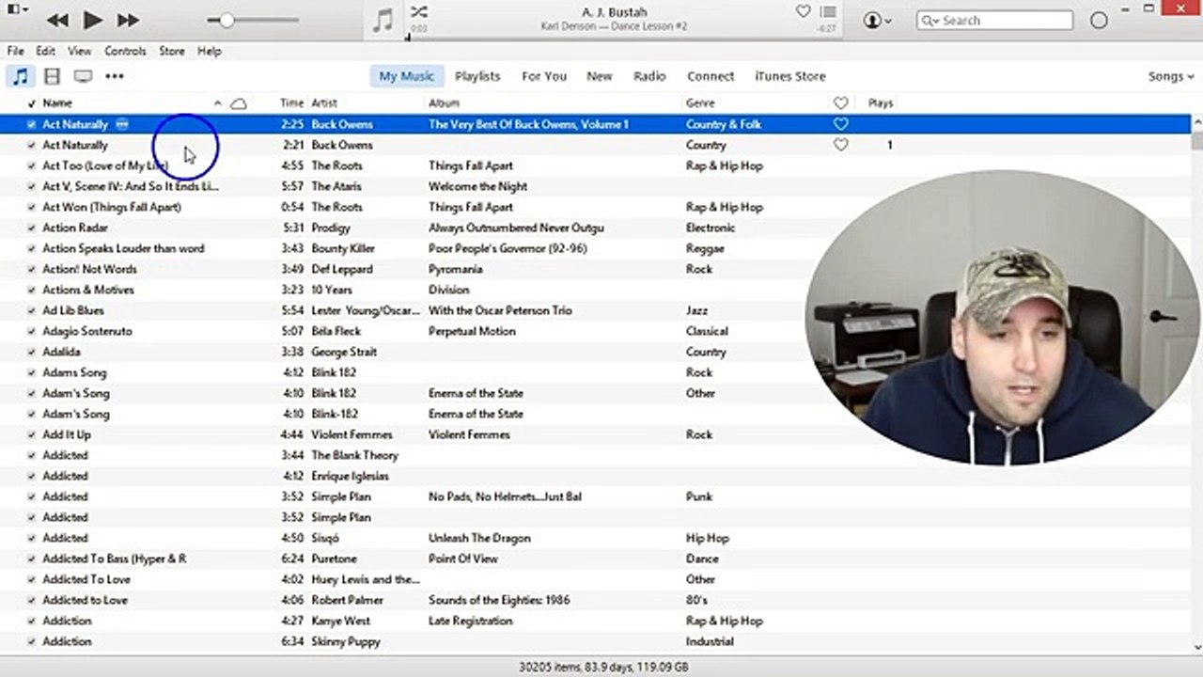Uncheck Action! Not Words checkbox
The image size is (1203, 677).
[32, 269]
